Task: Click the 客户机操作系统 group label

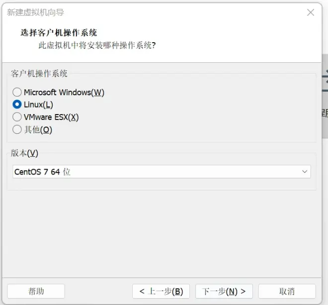Action: 39,73
